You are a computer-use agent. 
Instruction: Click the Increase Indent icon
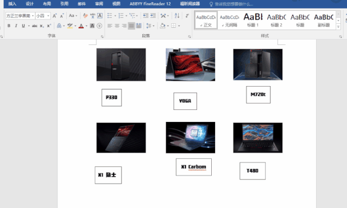click(153, 16)
